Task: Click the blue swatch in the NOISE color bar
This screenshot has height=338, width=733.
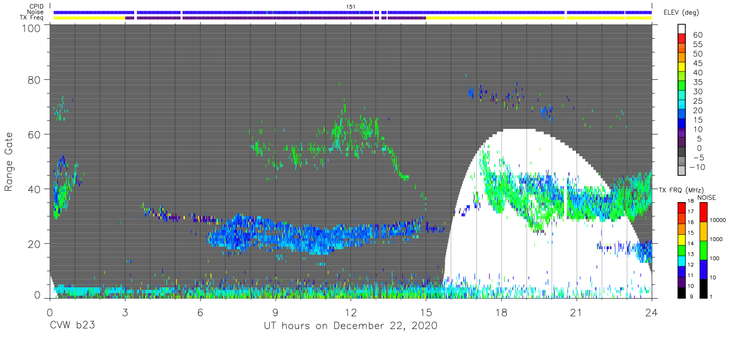Action: [x=703, y=269]
